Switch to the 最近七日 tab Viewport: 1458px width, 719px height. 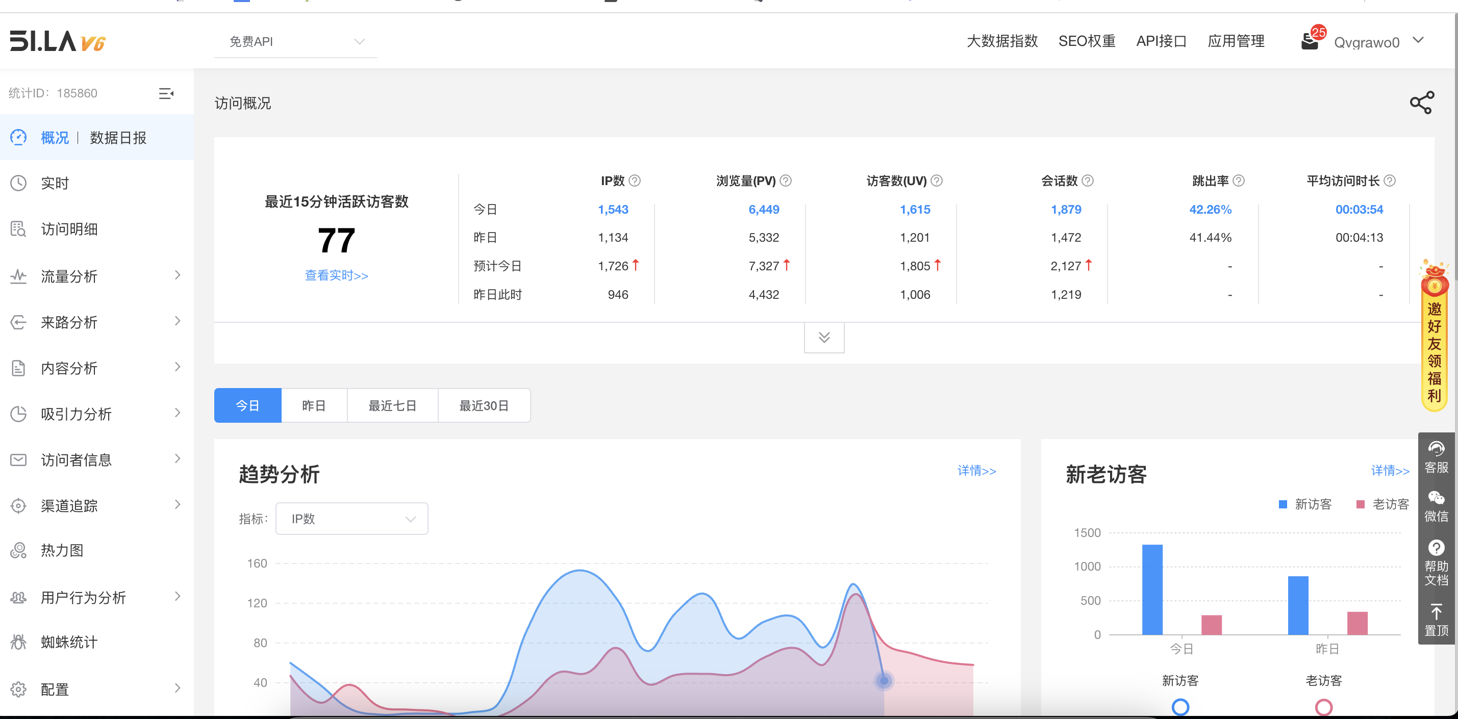tap(392, 405)
